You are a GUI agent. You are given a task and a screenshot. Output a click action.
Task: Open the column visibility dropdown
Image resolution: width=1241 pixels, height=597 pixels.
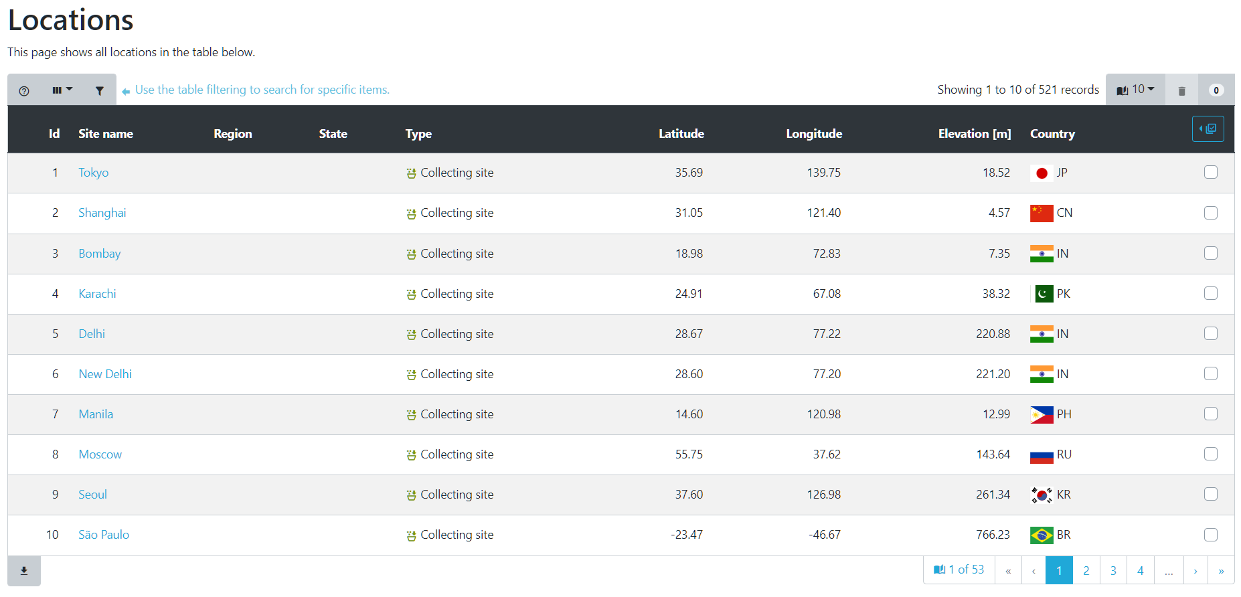pyautogui.click(x=62, y=90)
